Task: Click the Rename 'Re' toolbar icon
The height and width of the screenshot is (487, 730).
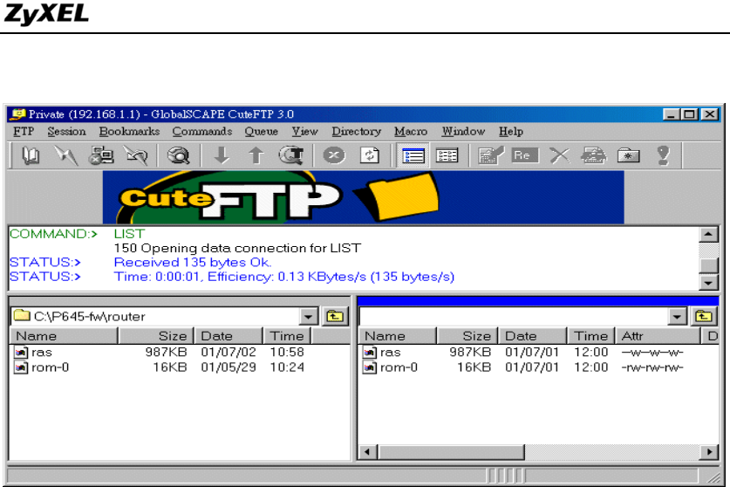Action: tap(525, 155)
